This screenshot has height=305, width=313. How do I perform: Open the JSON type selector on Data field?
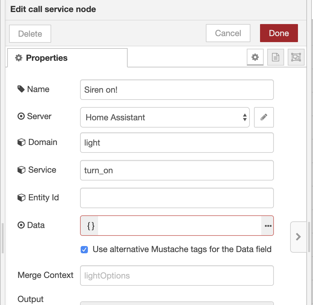pos(89,226)
